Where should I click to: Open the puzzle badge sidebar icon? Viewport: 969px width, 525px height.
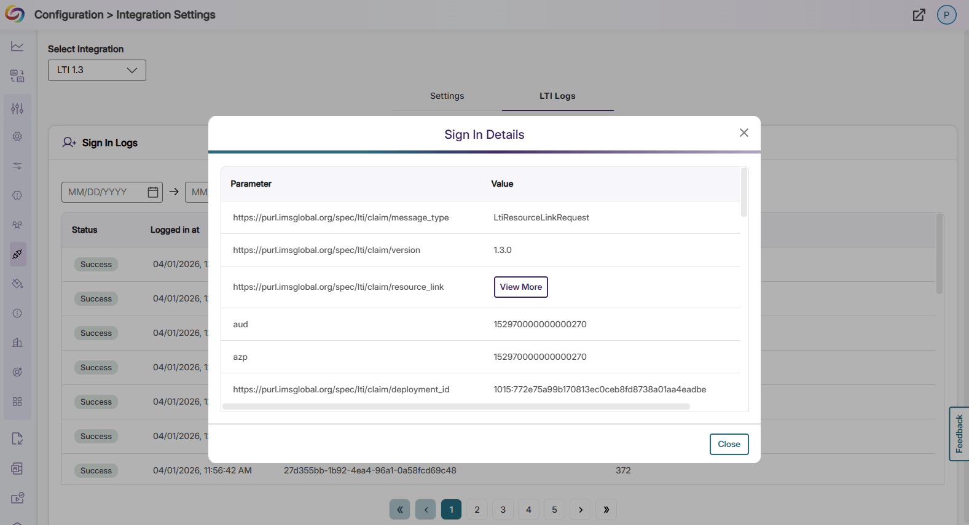pos(17,195)
